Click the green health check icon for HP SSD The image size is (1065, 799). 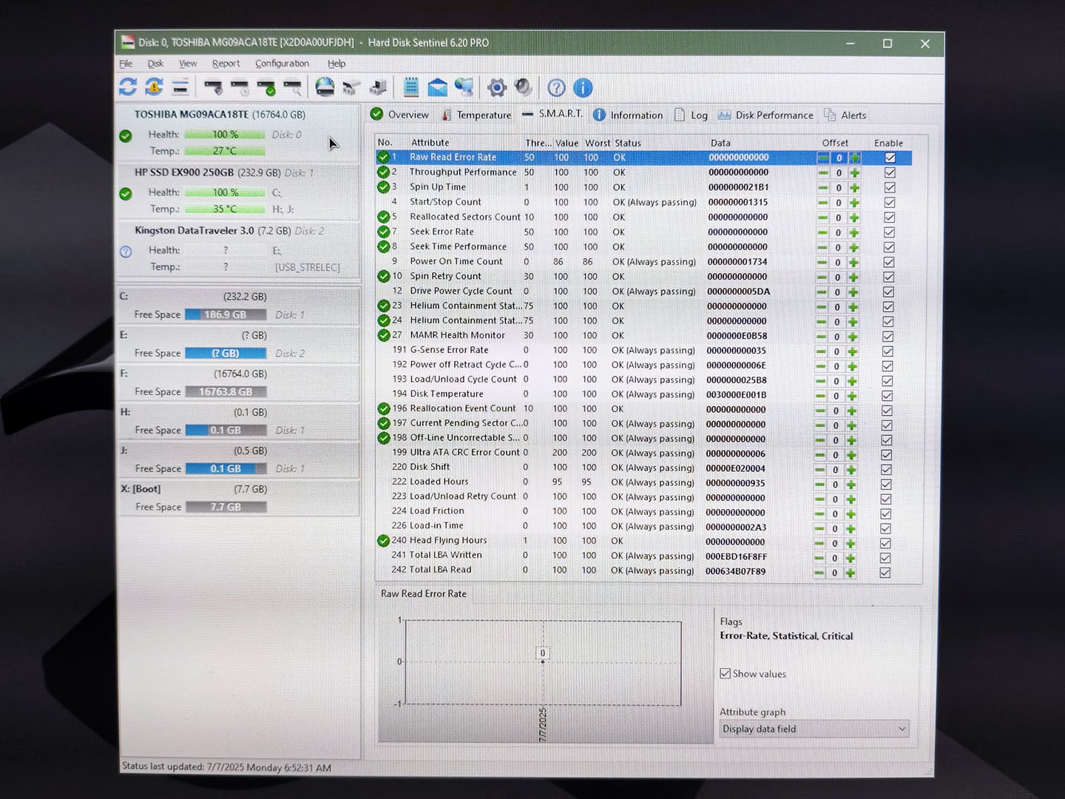point(126,194)
